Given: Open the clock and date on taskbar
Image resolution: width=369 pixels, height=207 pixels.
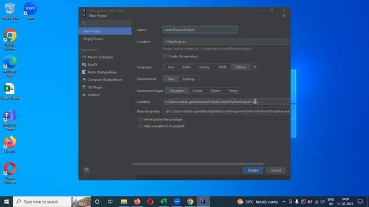Looking at the screenshot, I should 345,202.
